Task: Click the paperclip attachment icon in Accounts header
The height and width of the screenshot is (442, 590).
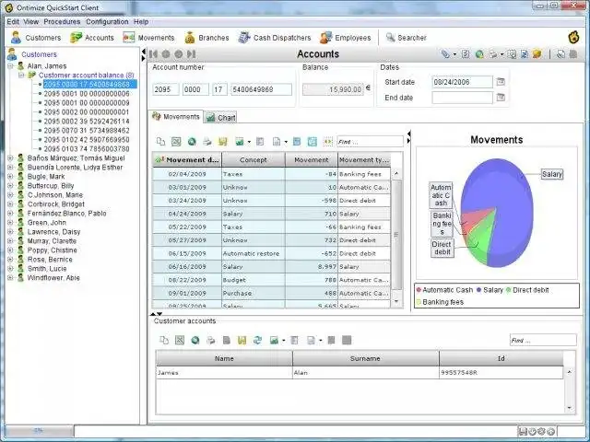Action: [x=445, y=54]
